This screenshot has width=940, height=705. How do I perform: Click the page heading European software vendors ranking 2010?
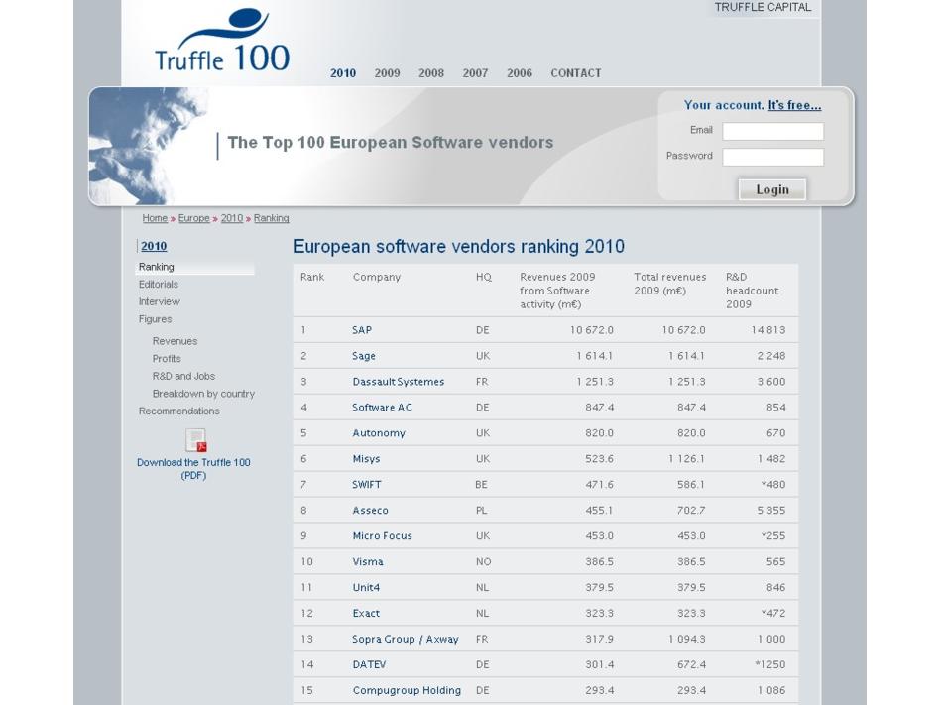point(459,246)
